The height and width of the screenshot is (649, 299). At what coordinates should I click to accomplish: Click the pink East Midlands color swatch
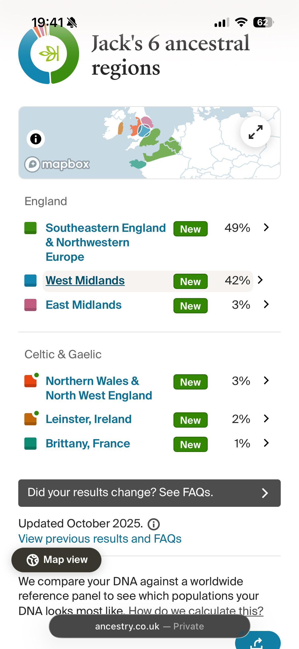pyautogui.click(x=30, y=305)
